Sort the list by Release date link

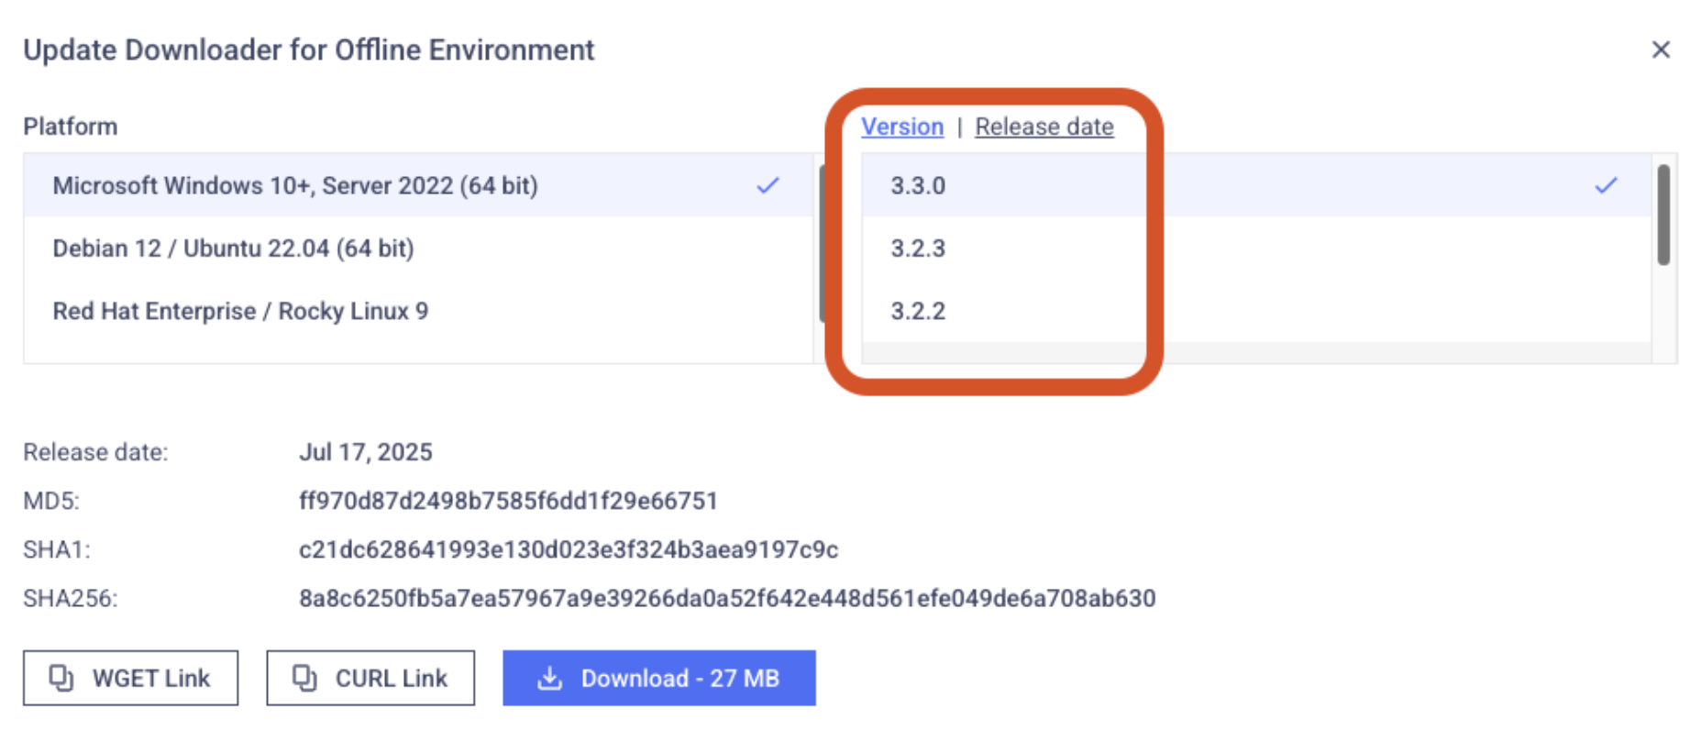click(x=1044, y=127)
